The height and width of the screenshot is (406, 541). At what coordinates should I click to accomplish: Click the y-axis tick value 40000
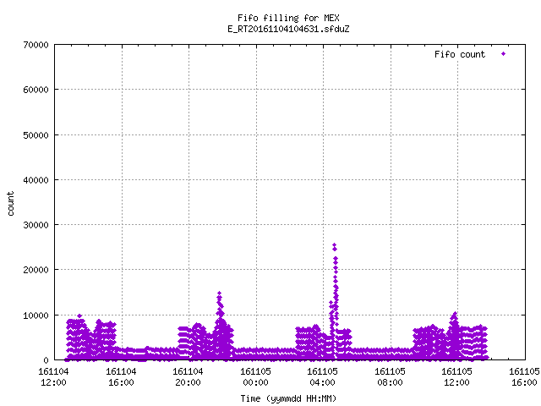click(x=36, y=180)
